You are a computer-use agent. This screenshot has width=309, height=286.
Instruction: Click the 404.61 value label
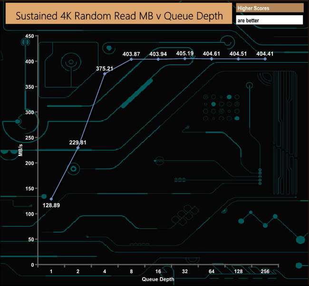coord(212,54)
